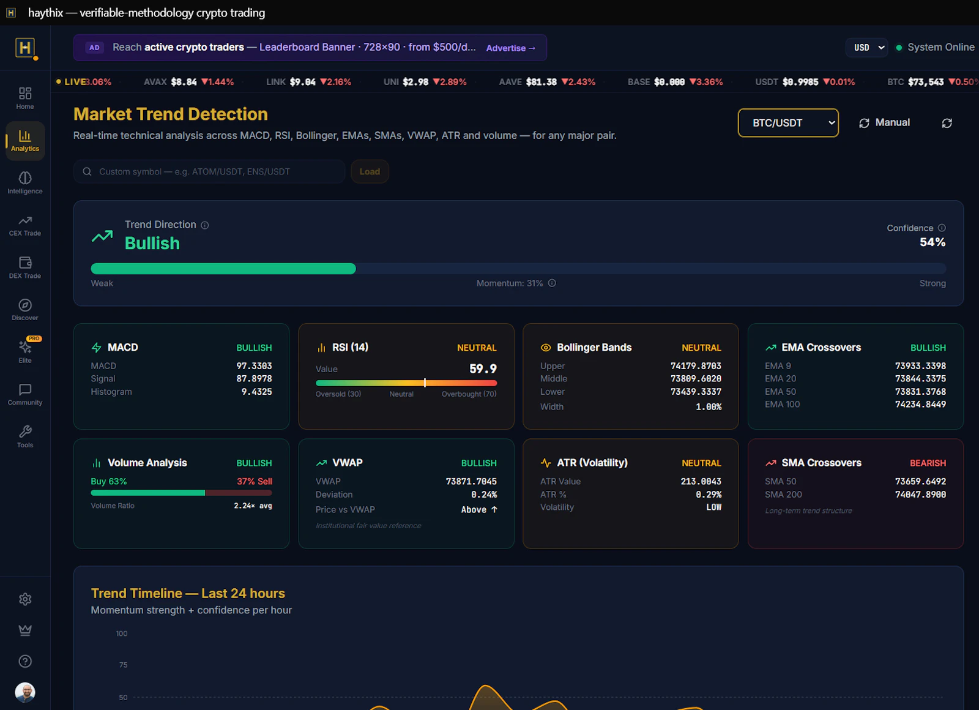979x710 pixels.
Task: Click the trend momentum progress bar
Action: click(x=518, y=269)
